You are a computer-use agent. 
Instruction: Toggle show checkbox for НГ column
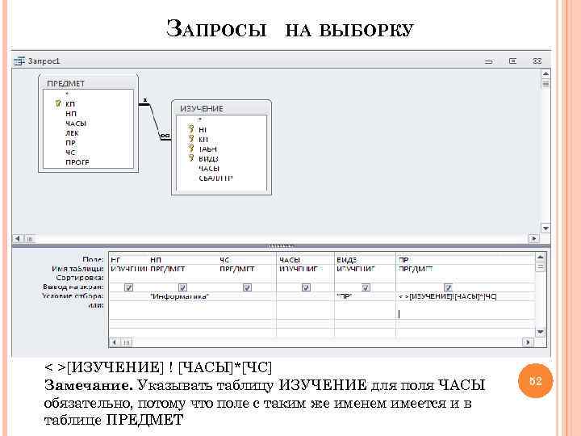tap(128, 287)
